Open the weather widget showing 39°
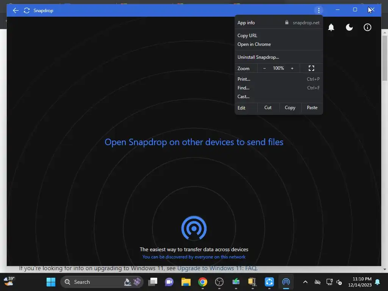This screenshot has width=388, height=291. pyautogui.click(x=9, y=282)
